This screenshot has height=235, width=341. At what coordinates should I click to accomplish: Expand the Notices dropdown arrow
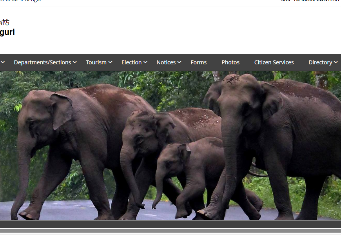tap(179, 62)
